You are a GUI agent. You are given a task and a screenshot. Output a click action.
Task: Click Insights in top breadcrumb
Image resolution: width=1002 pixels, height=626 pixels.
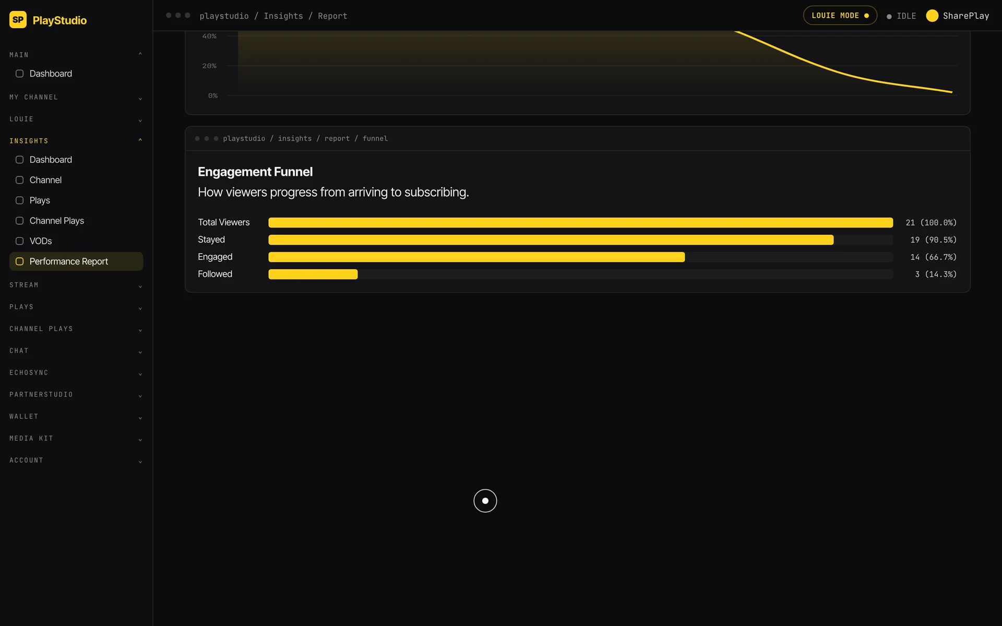point(283,16)
